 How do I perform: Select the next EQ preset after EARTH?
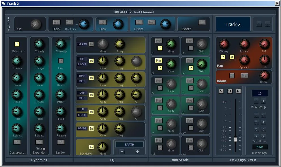[137, 152]
